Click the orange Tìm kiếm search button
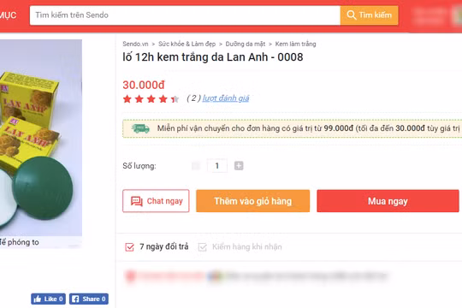 370,15
